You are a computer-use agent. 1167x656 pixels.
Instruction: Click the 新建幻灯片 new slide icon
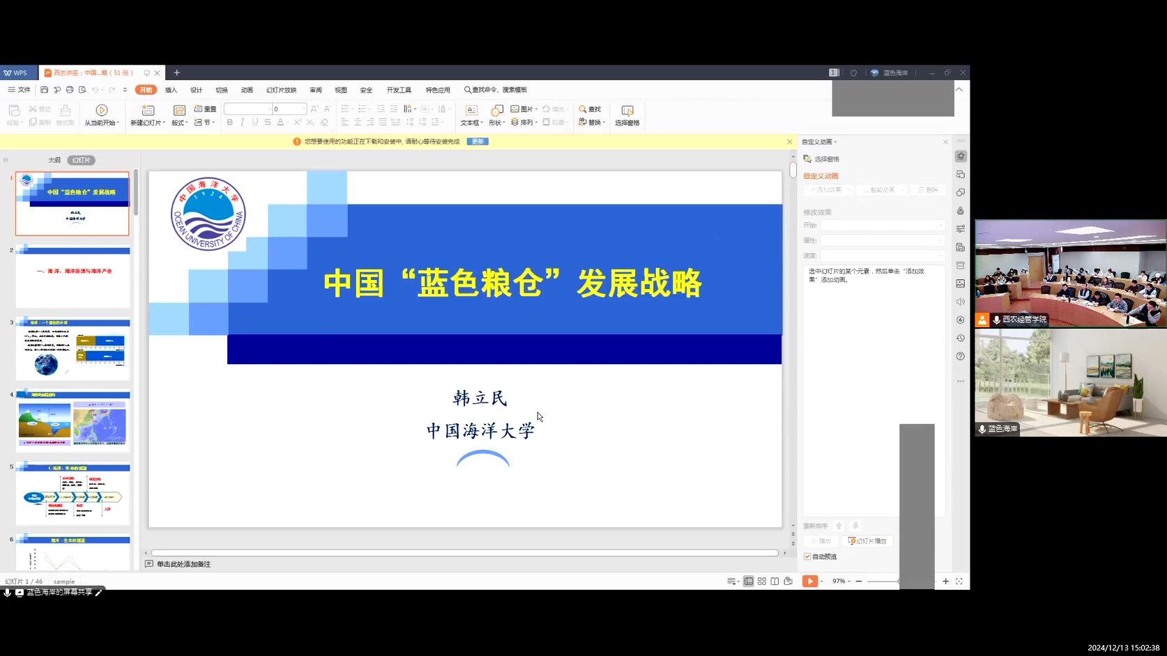click(148, 110)
